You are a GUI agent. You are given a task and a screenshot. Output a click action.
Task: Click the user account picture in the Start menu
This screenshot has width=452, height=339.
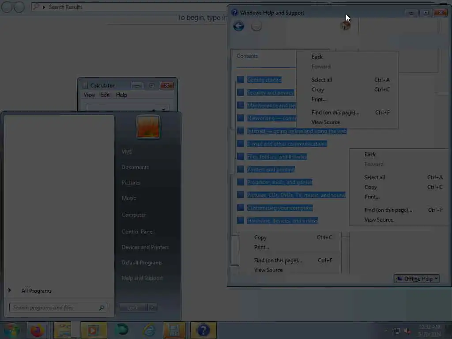pyautogui.click(x=148, y=127)
